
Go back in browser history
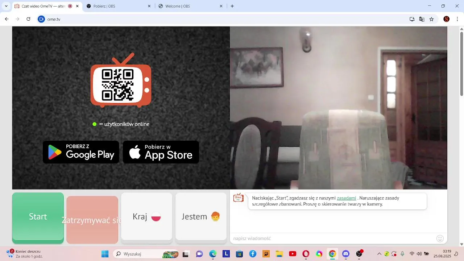click(7, 19)
